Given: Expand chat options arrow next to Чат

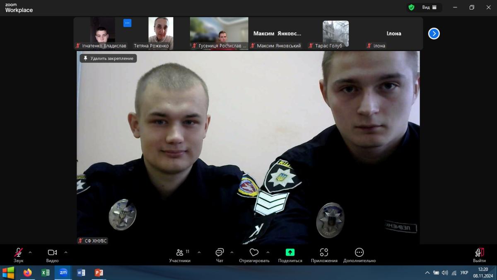Looking at the screenshot, I should 232,252.
